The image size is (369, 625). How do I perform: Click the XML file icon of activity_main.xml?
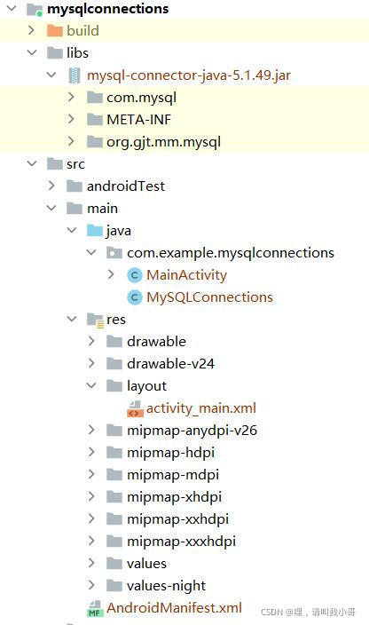coord(135,408)
